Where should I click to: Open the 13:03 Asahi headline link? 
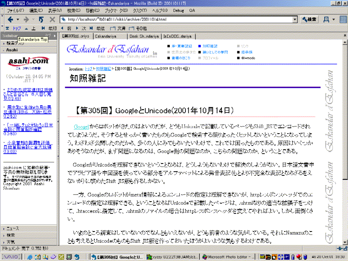tap(27, 147)
